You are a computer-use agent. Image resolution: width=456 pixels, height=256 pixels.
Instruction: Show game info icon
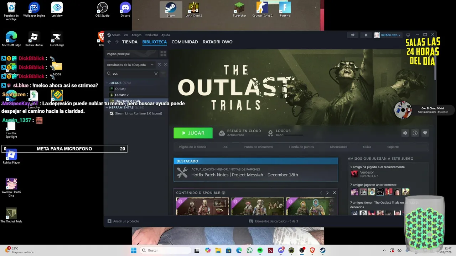click(415, 133)
